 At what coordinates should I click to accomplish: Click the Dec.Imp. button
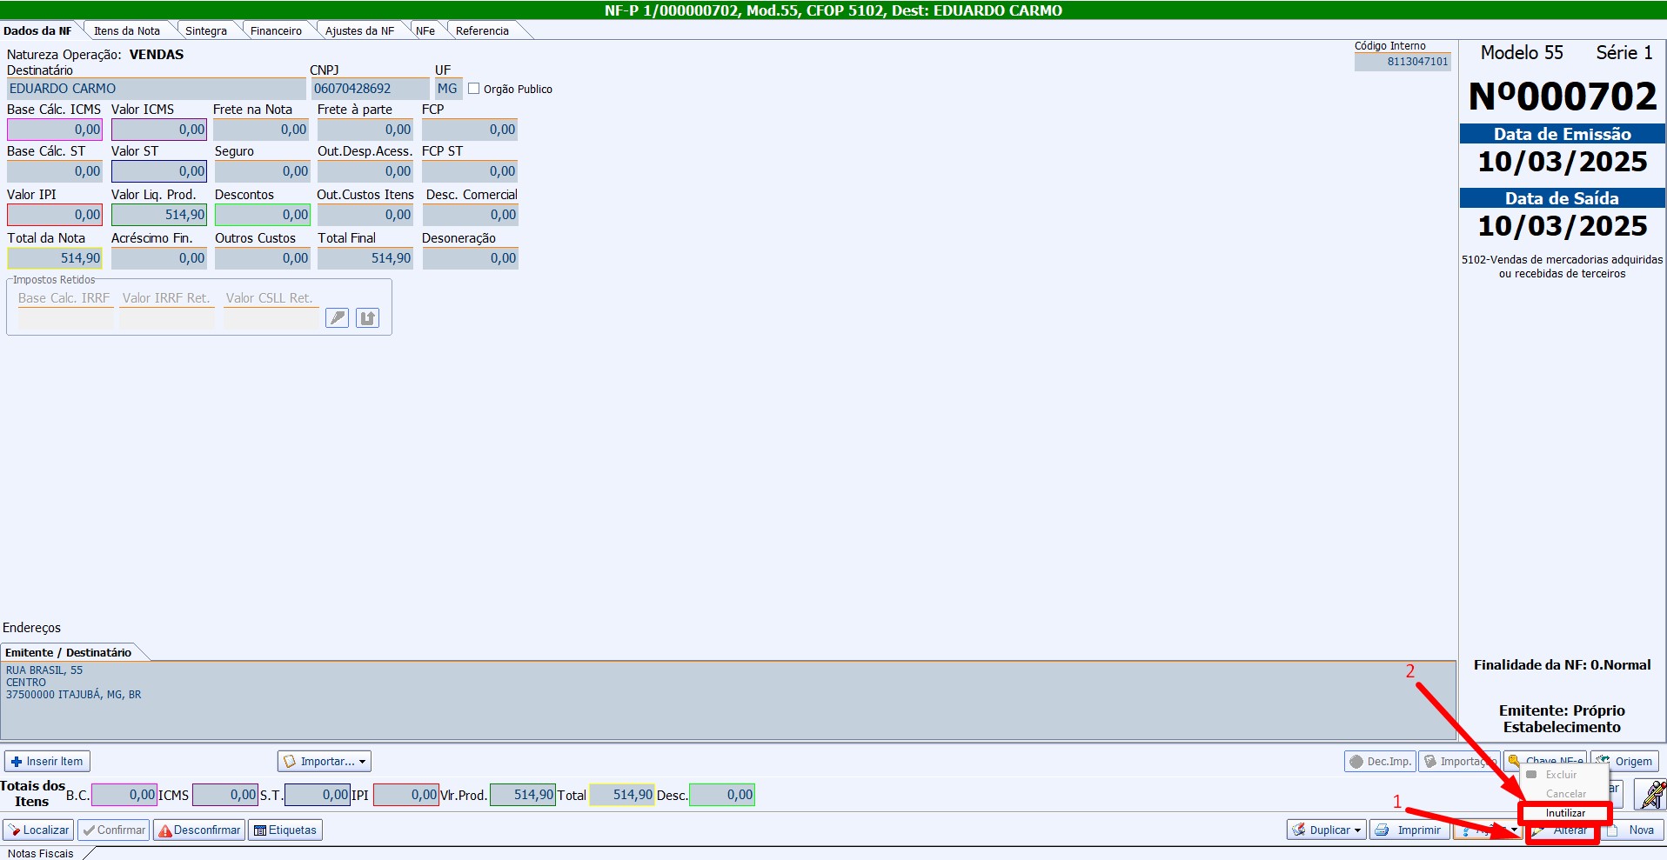pos(1380,762)
